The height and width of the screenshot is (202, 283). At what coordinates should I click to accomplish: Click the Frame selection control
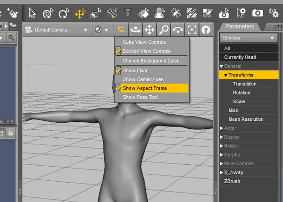click(191, 30)
